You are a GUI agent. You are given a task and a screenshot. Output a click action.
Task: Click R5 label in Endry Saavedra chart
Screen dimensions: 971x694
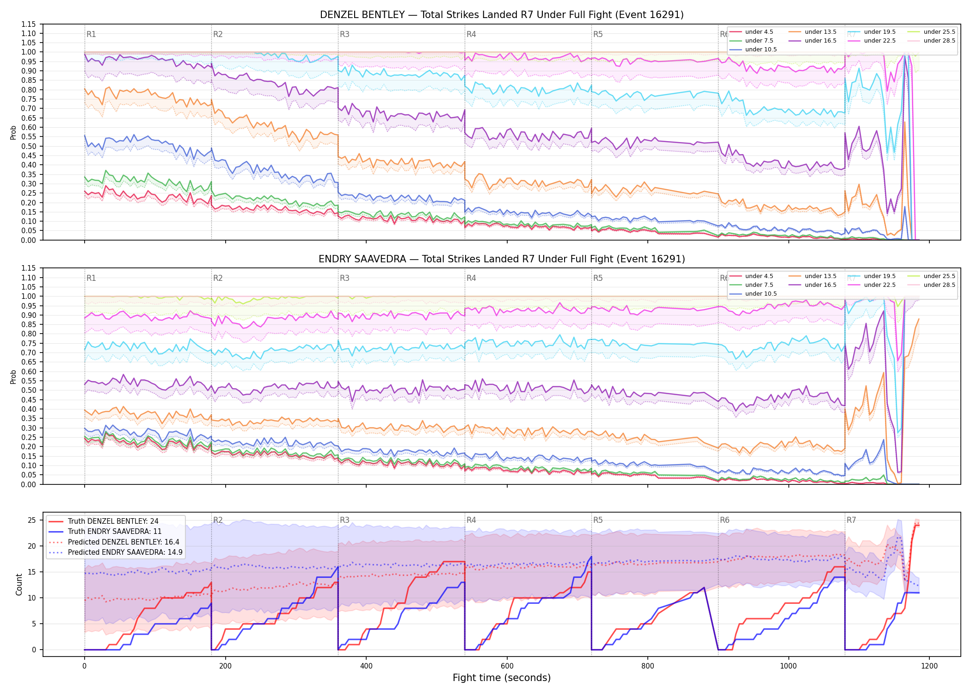tap(598, 278)
